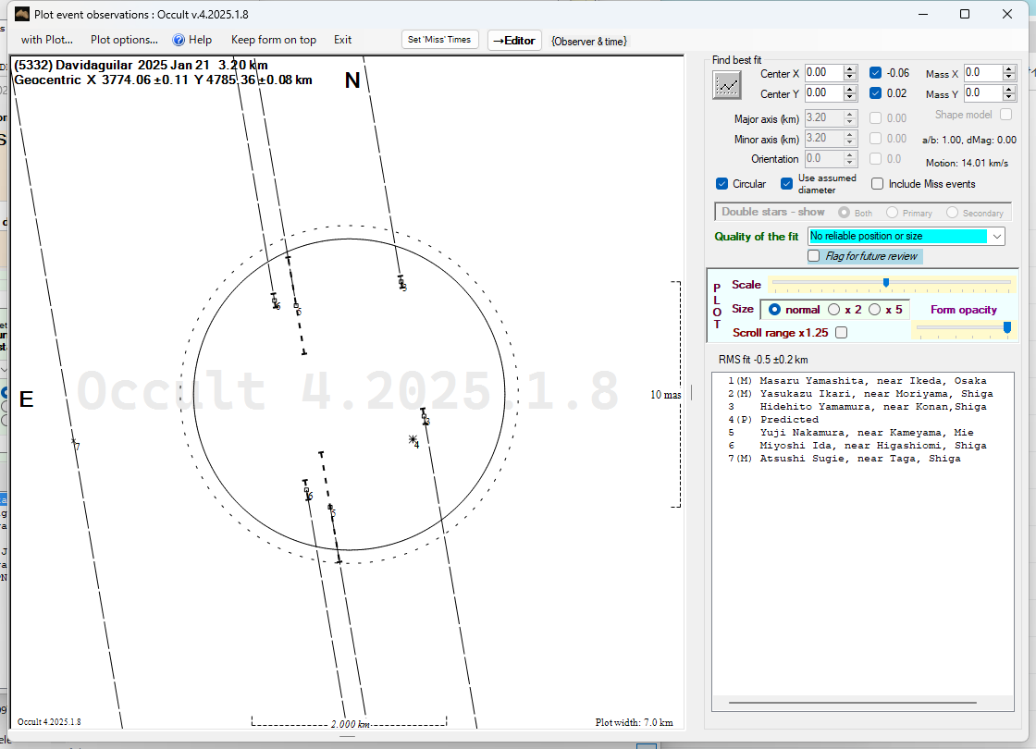Click the →Editor button
This screenshot has height=749, width=1036.
coord(514,40)
